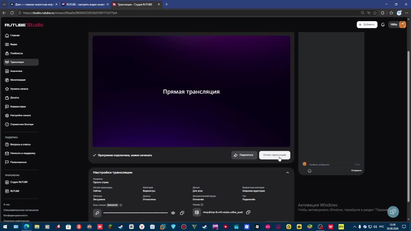Click the Уровень канала star icon

pos(7,89)
